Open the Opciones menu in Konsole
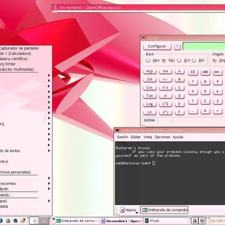 162,137
